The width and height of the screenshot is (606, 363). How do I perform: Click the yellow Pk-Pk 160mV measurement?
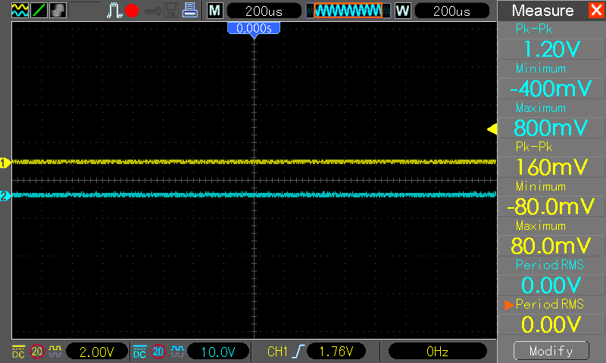pyautogui.click(x=551, y=167)
